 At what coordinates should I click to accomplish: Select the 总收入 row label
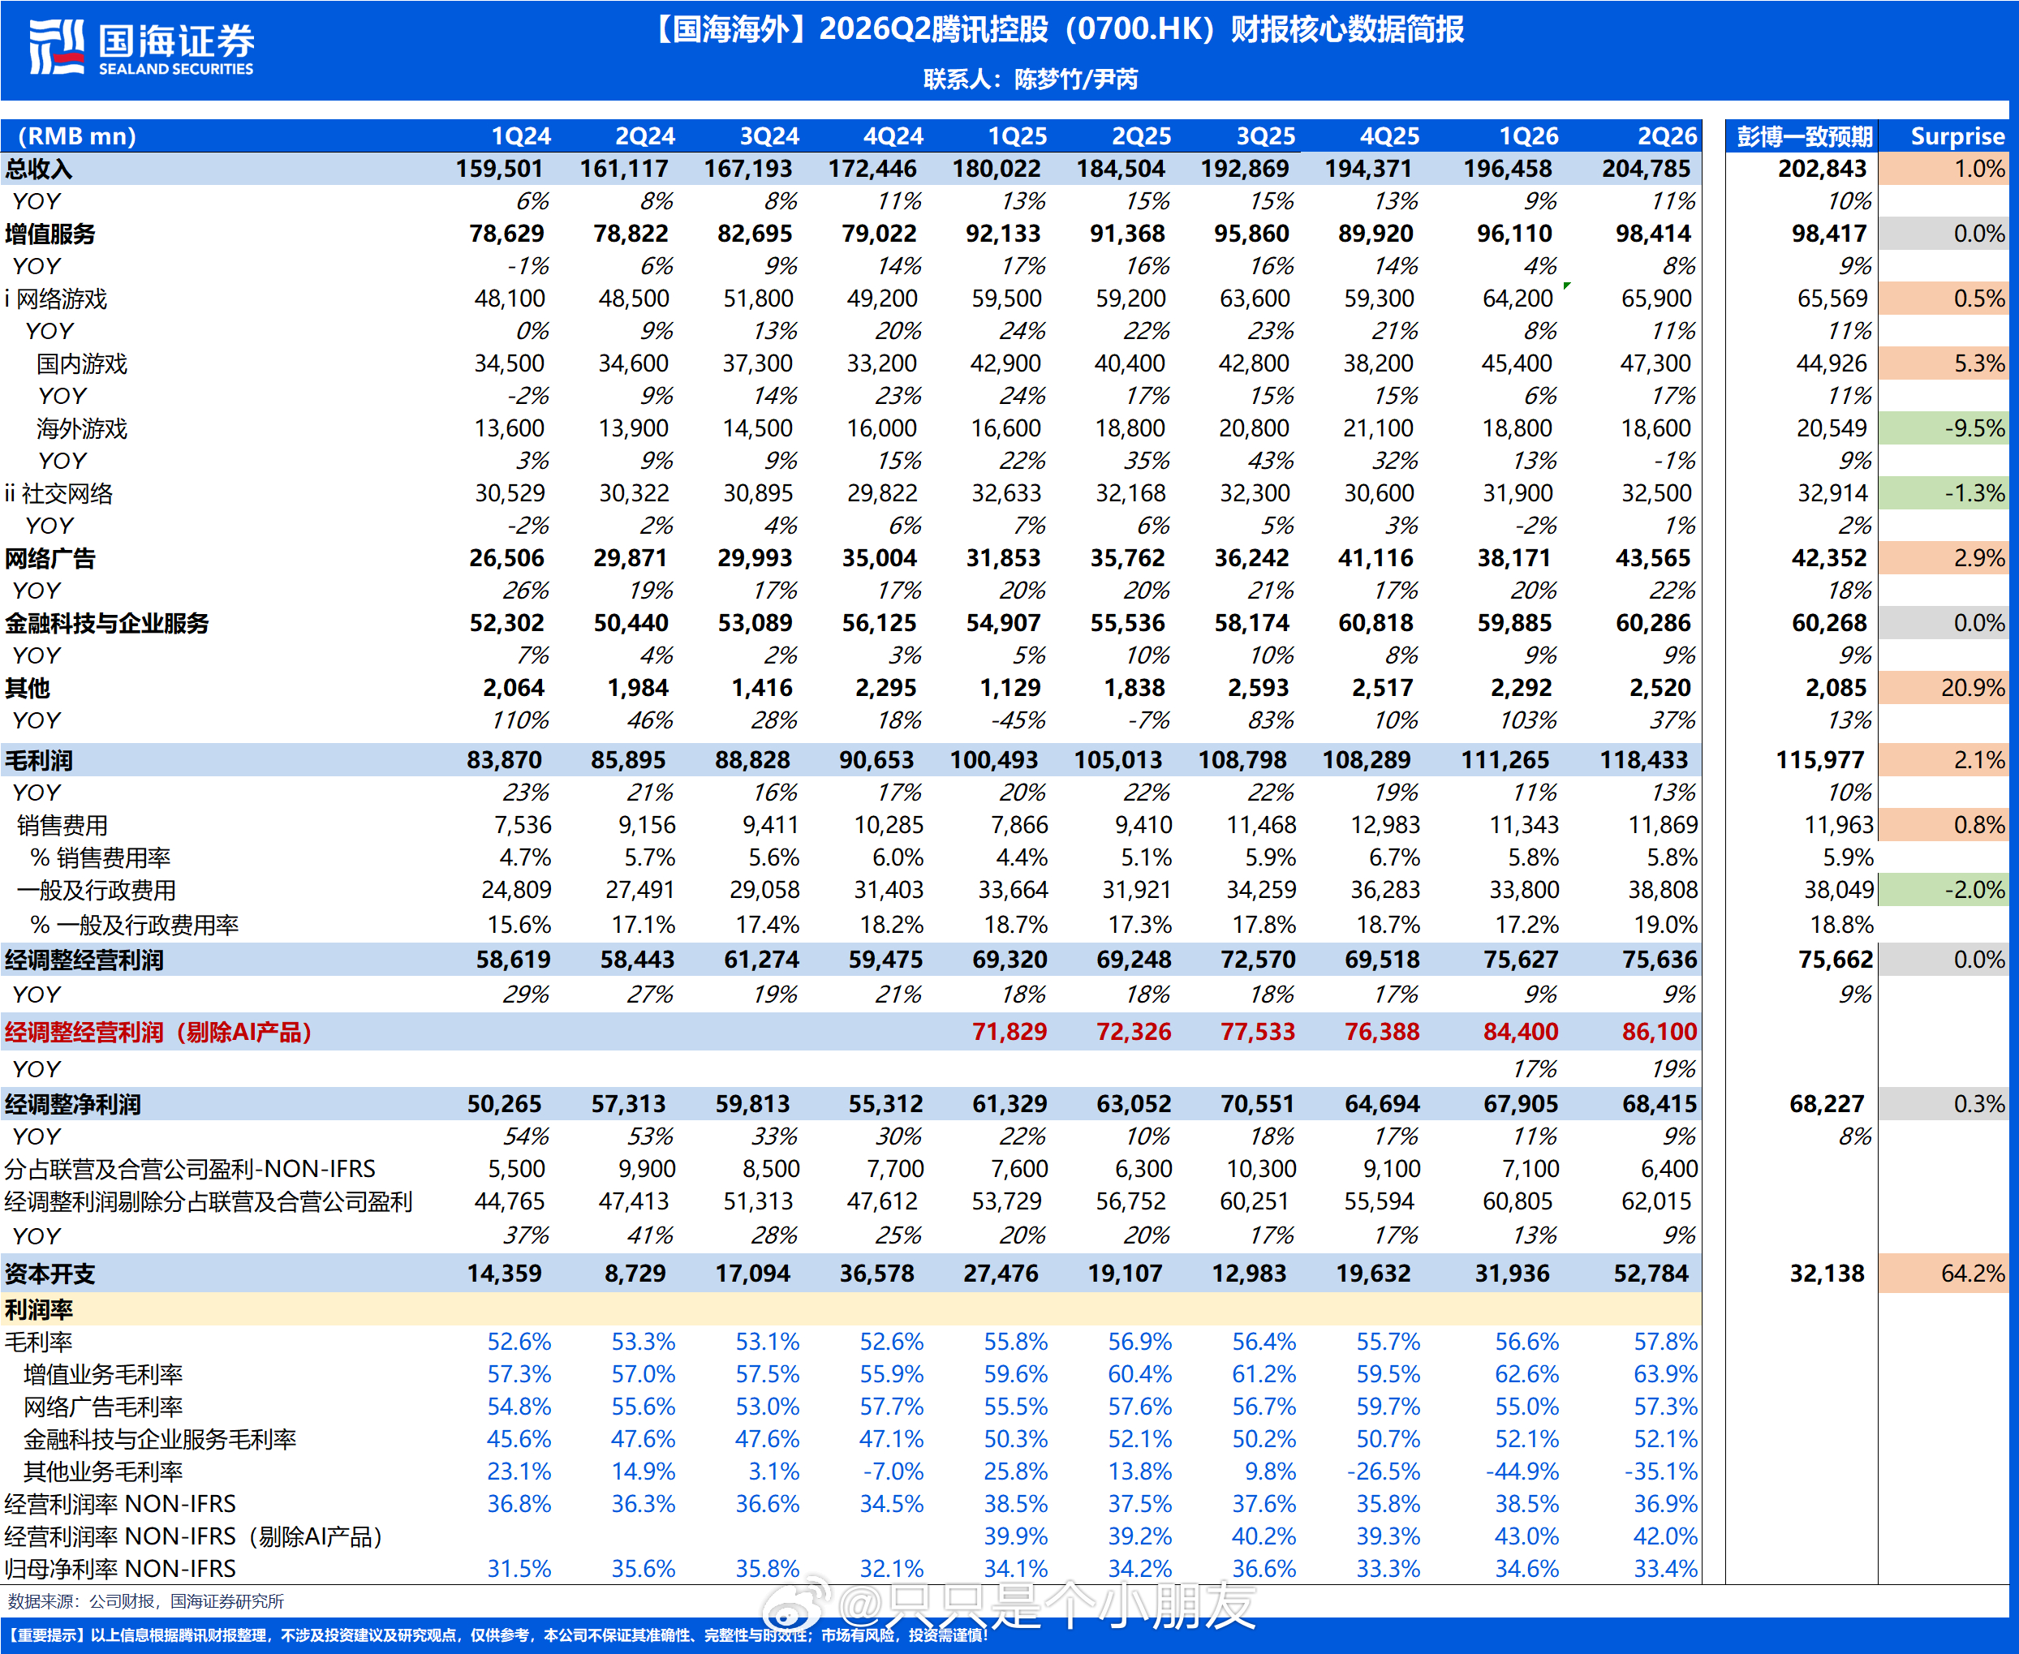pos(39,170)
